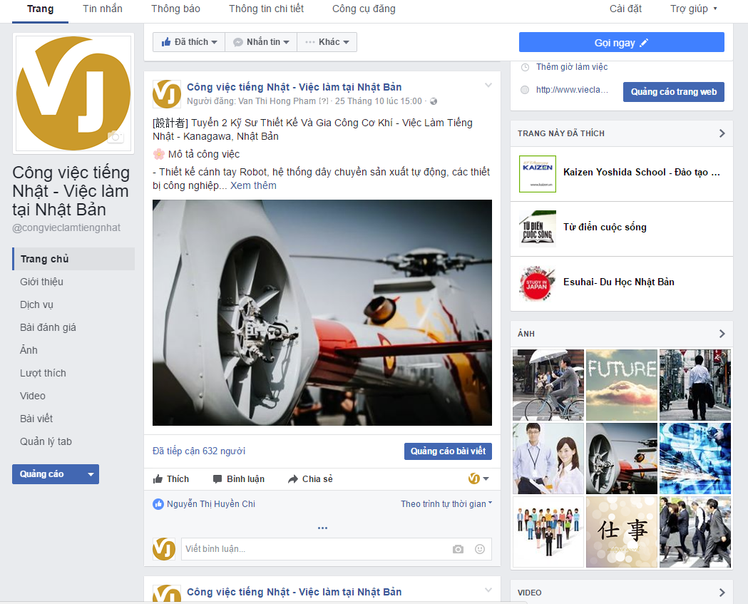748x604 pixels.
Task: Open the FUTURE photo thumbnail
Action: coord(621,384)
